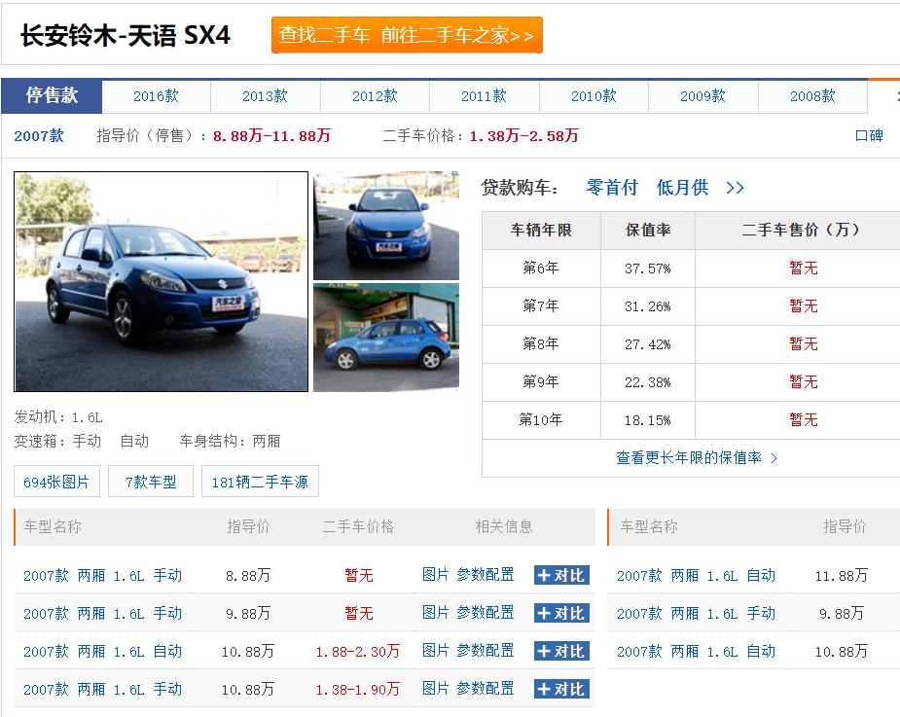Open the 7款车型 button
Screen dimensions: 900x717
(x=150, y=481)
